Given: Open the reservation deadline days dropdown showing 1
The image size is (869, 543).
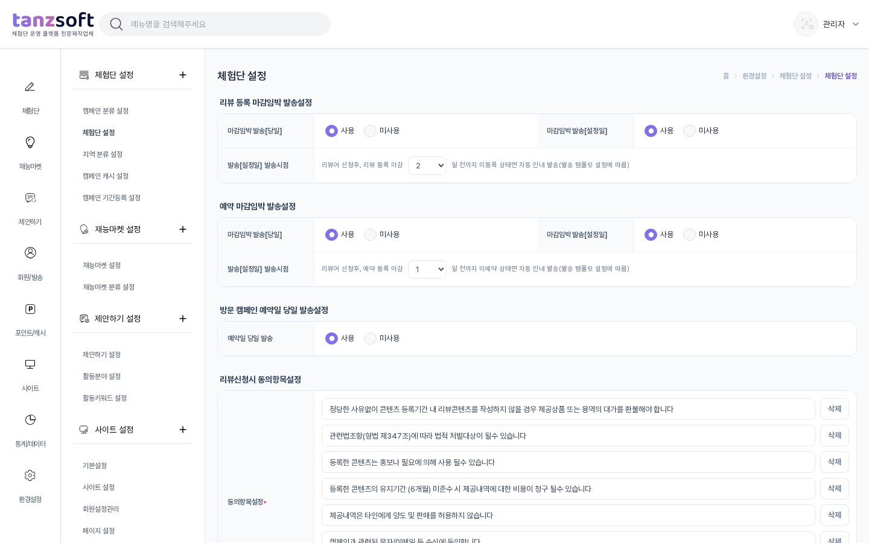Looking at the screenshot, I should (x=427, y=269).
